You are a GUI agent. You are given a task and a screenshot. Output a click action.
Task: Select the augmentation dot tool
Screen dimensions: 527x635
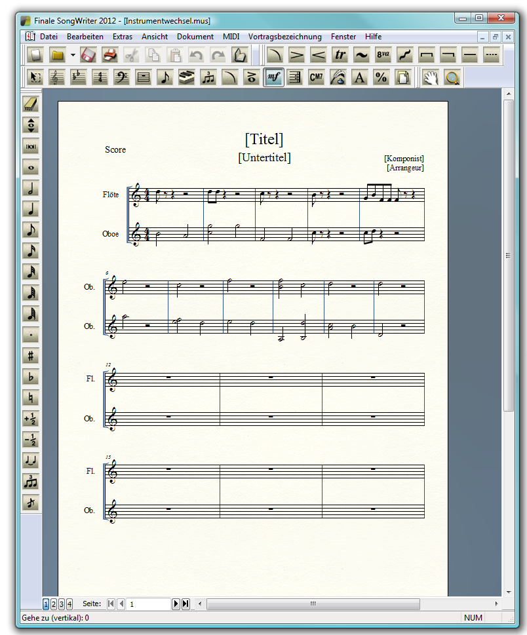(x=31, y=335)
